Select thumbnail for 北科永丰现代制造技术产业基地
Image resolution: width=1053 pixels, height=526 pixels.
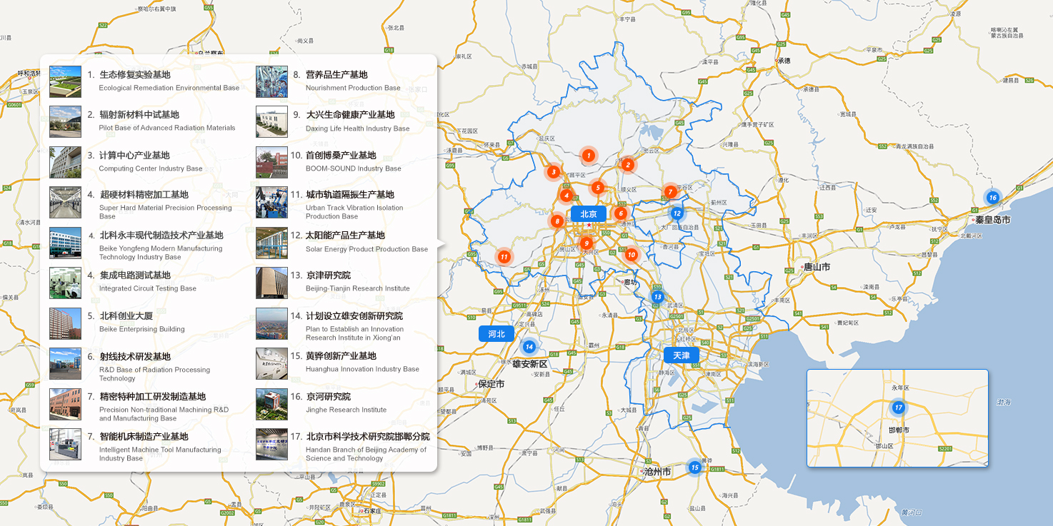click(x=65, y=243)
